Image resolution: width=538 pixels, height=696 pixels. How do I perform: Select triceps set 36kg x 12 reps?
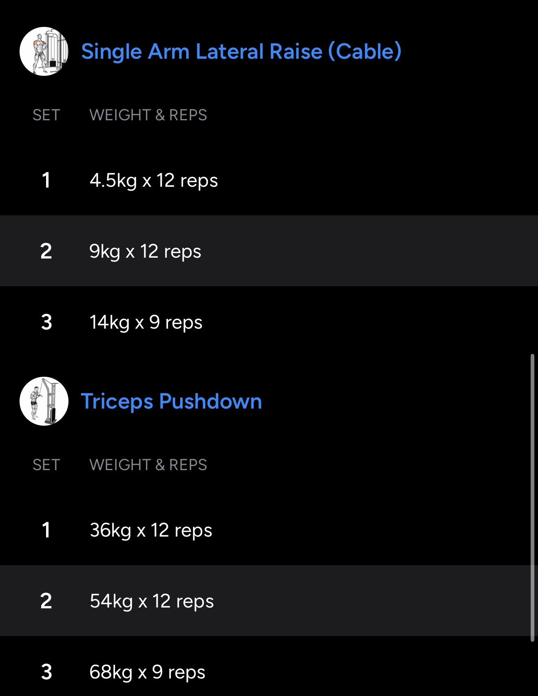click(151, 530)
